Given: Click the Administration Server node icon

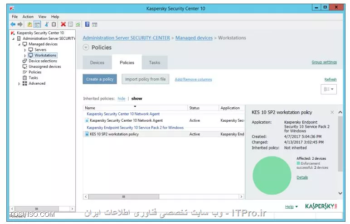Looking at the screenshot, I should pos(19,38).
